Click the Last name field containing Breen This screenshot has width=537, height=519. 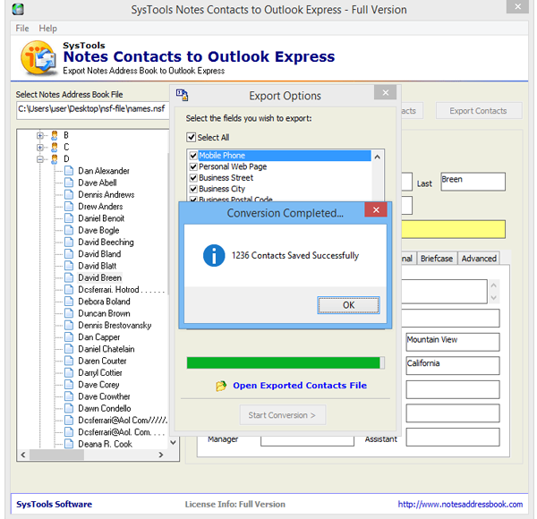click(x=473, y=182)
